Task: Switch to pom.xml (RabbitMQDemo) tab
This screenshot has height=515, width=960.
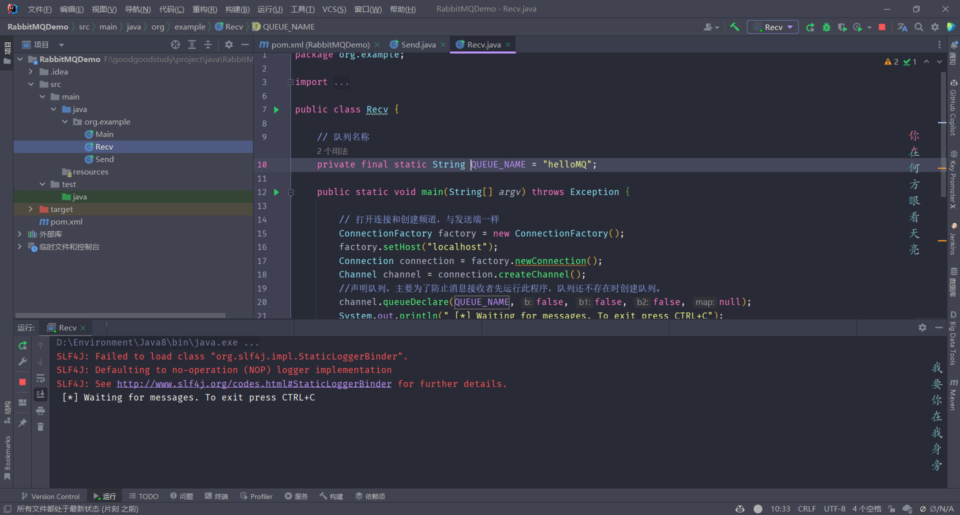Action: 320,44
